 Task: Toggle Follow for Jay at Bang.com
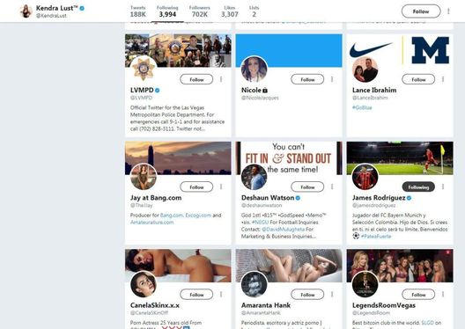click(x=196, y=186)
